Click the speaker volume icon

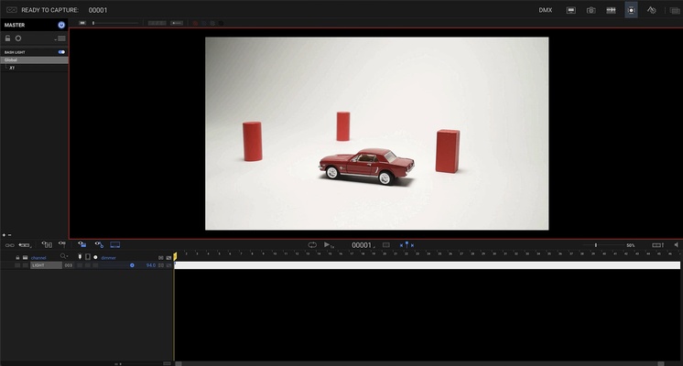pyautogui.click(x=678, y=245)
